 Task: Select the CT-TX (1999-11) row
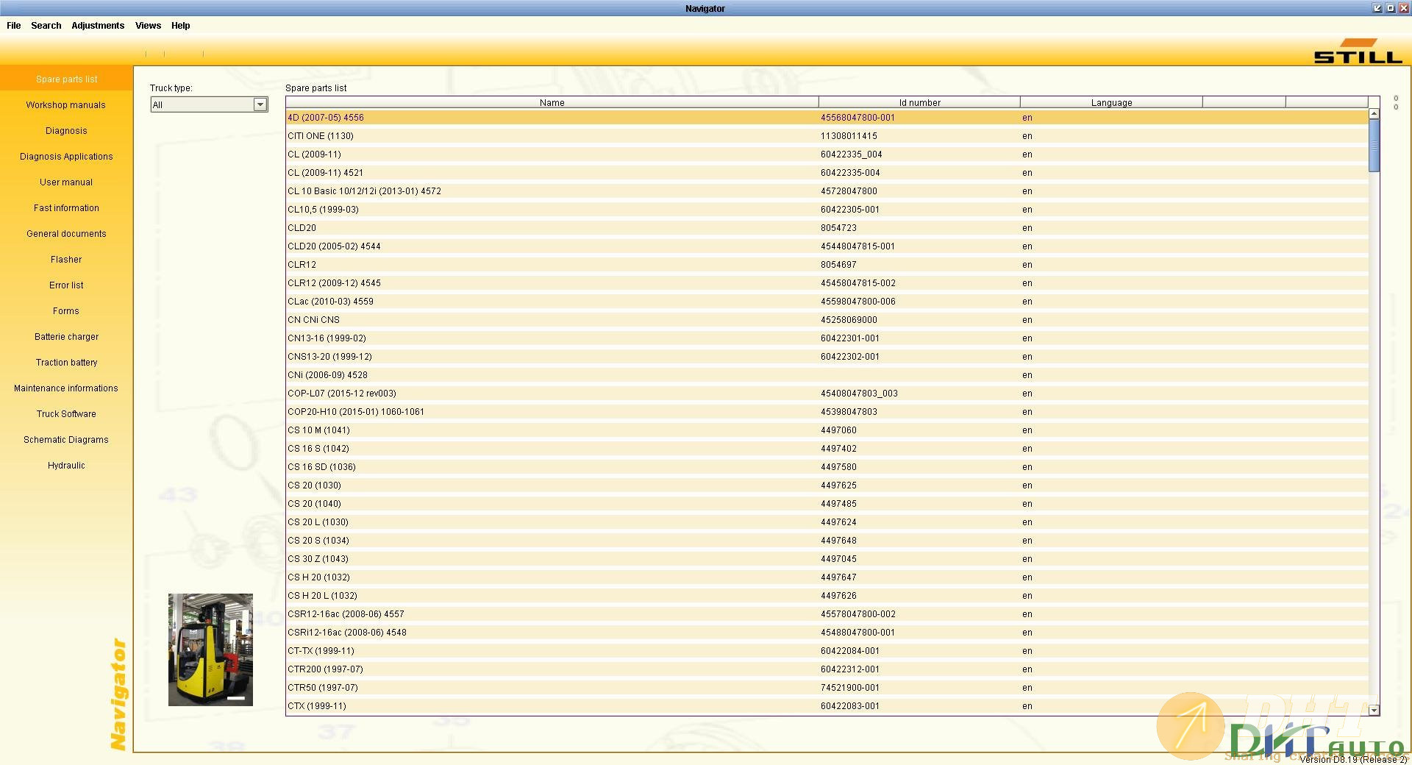pyautogui.click(x=827, y=651)
